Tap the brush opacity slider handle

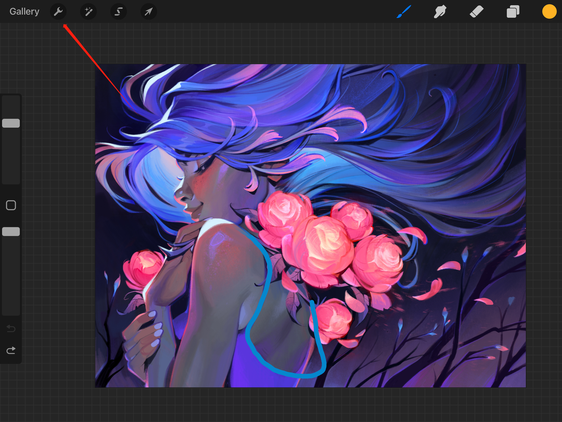(x=11, y=231)
